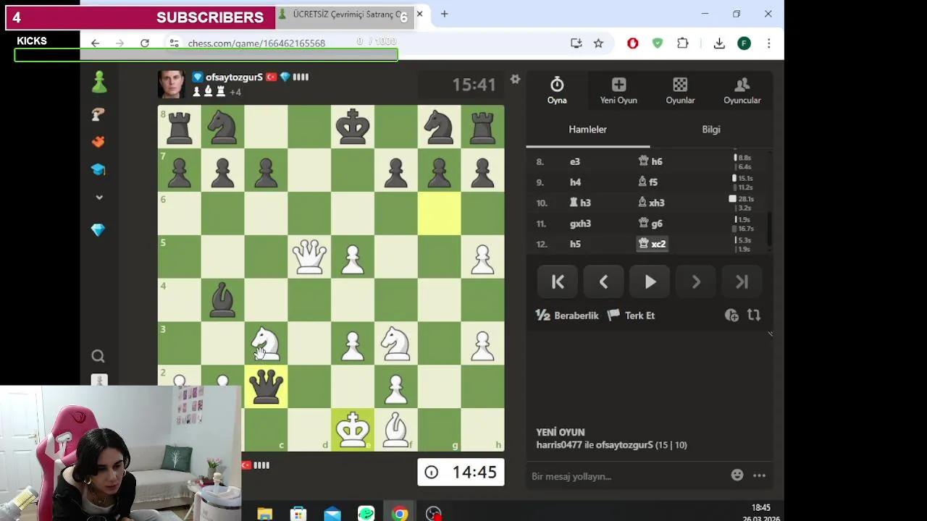Open File Explorer from taskbar
The width and height of the screenshot is (927, 521).
click(x=264, y=514)
